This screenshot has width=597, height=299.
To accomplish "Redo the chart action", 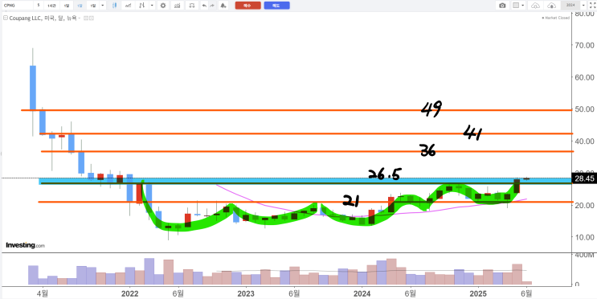I will pyautogui.click(x=212, y=6).
